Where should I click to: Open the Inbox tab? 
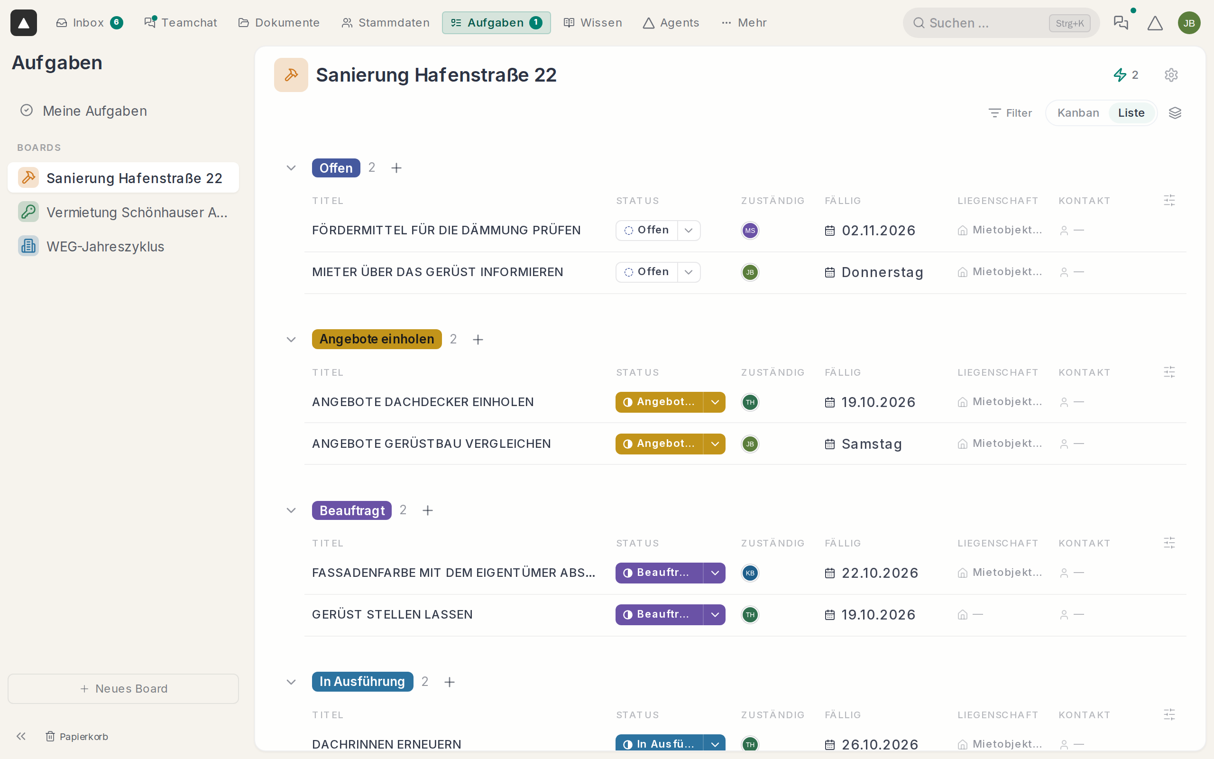(x=89, y=23)
